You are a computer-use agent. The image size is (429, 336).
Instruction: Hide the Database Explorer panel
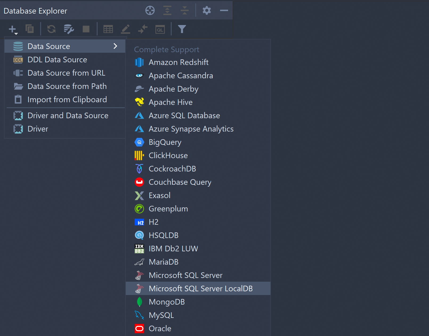(x=224, y=10)
